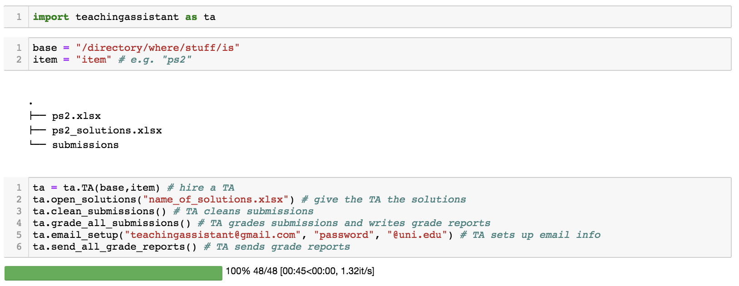This screenshot has width=739, height=286.
Task: Click the # give the TA the solutions comment
Action: coord(384,199)
